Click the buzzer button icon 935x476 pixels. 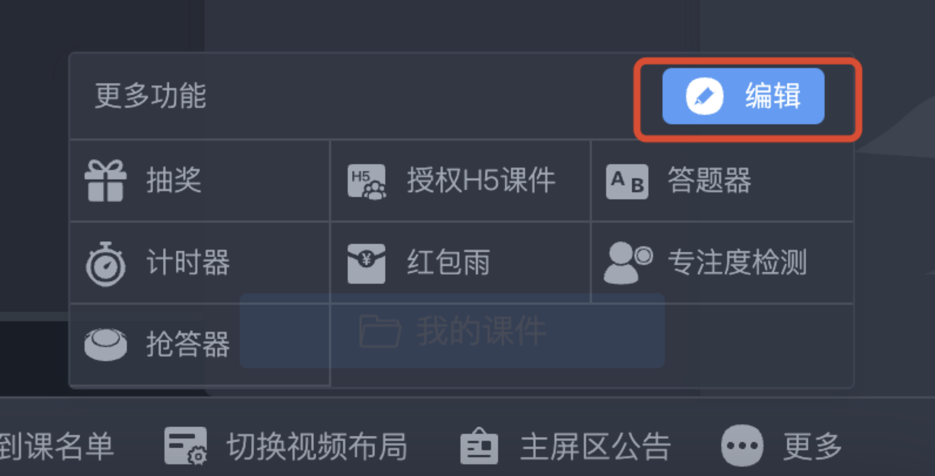tap(106, 345)
